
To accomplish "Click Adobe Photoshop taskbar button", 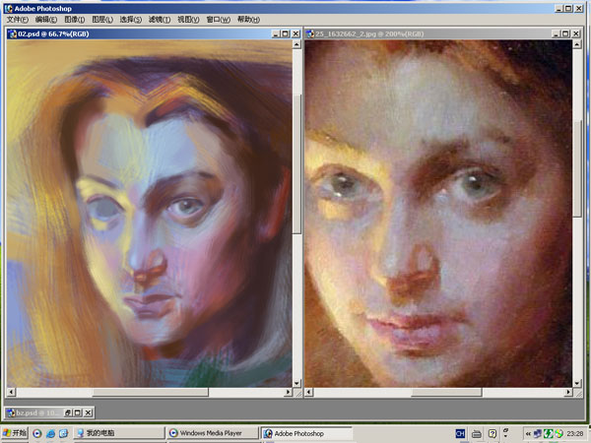I will (x=305, y=433).
